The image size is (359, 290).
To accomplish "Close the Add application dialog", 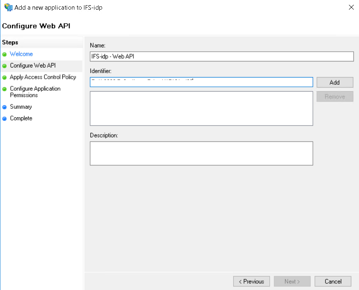I will (351, 7).
